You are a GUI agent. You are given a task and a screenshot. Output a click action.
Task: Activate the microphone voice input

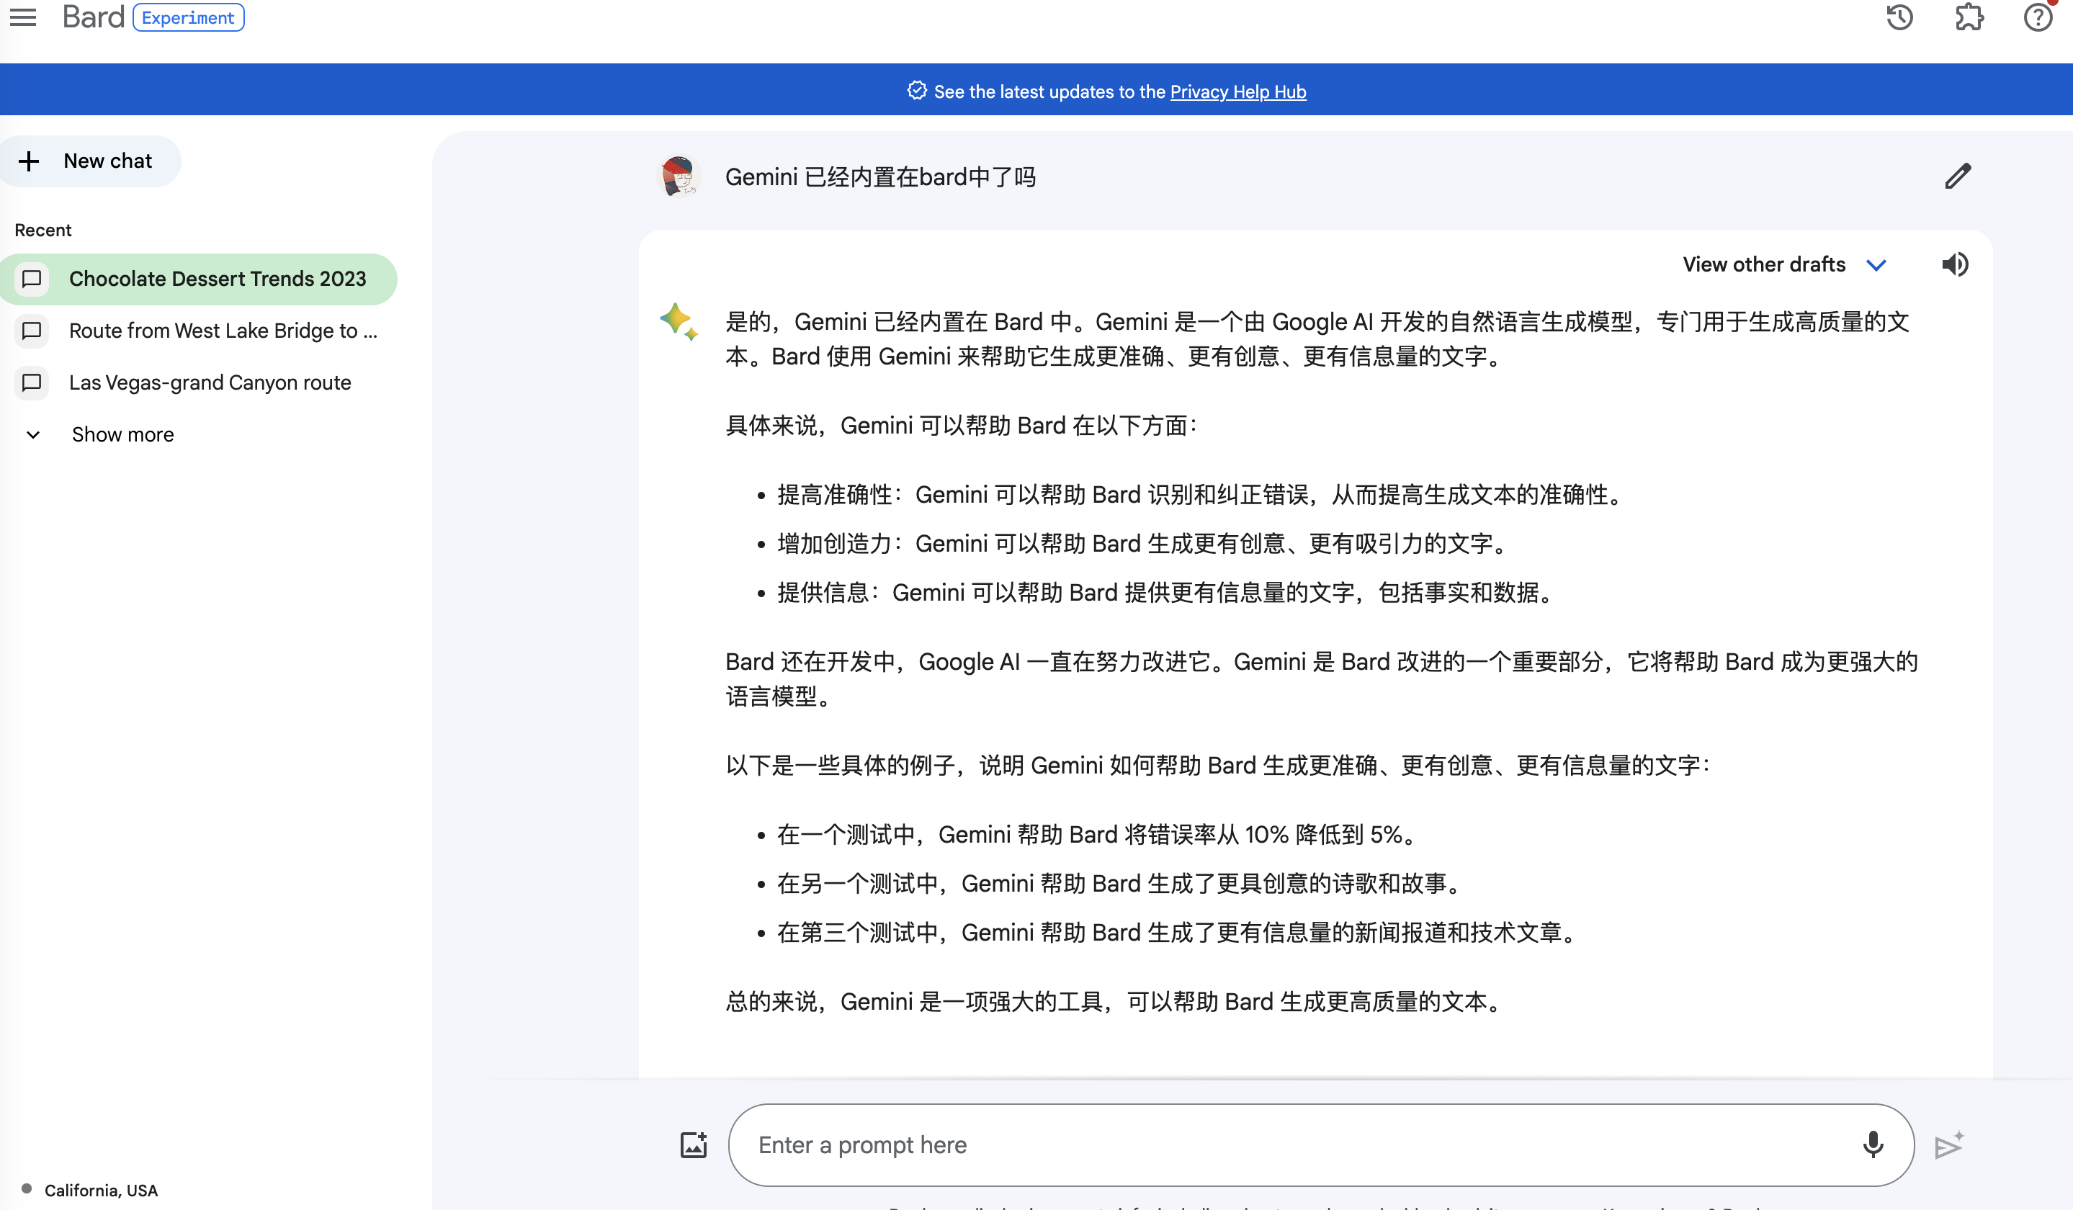[x=1872, y=1144]
